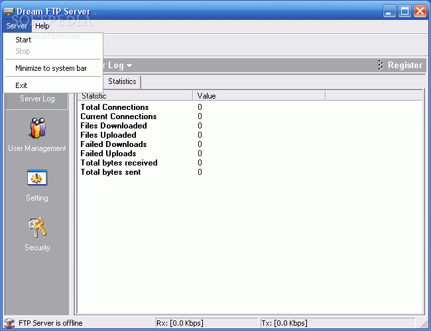Image resolution: width=431 pixels, height=331 pixels.
Task: Click the grip dots beside Register
Action: click(381, 65)
